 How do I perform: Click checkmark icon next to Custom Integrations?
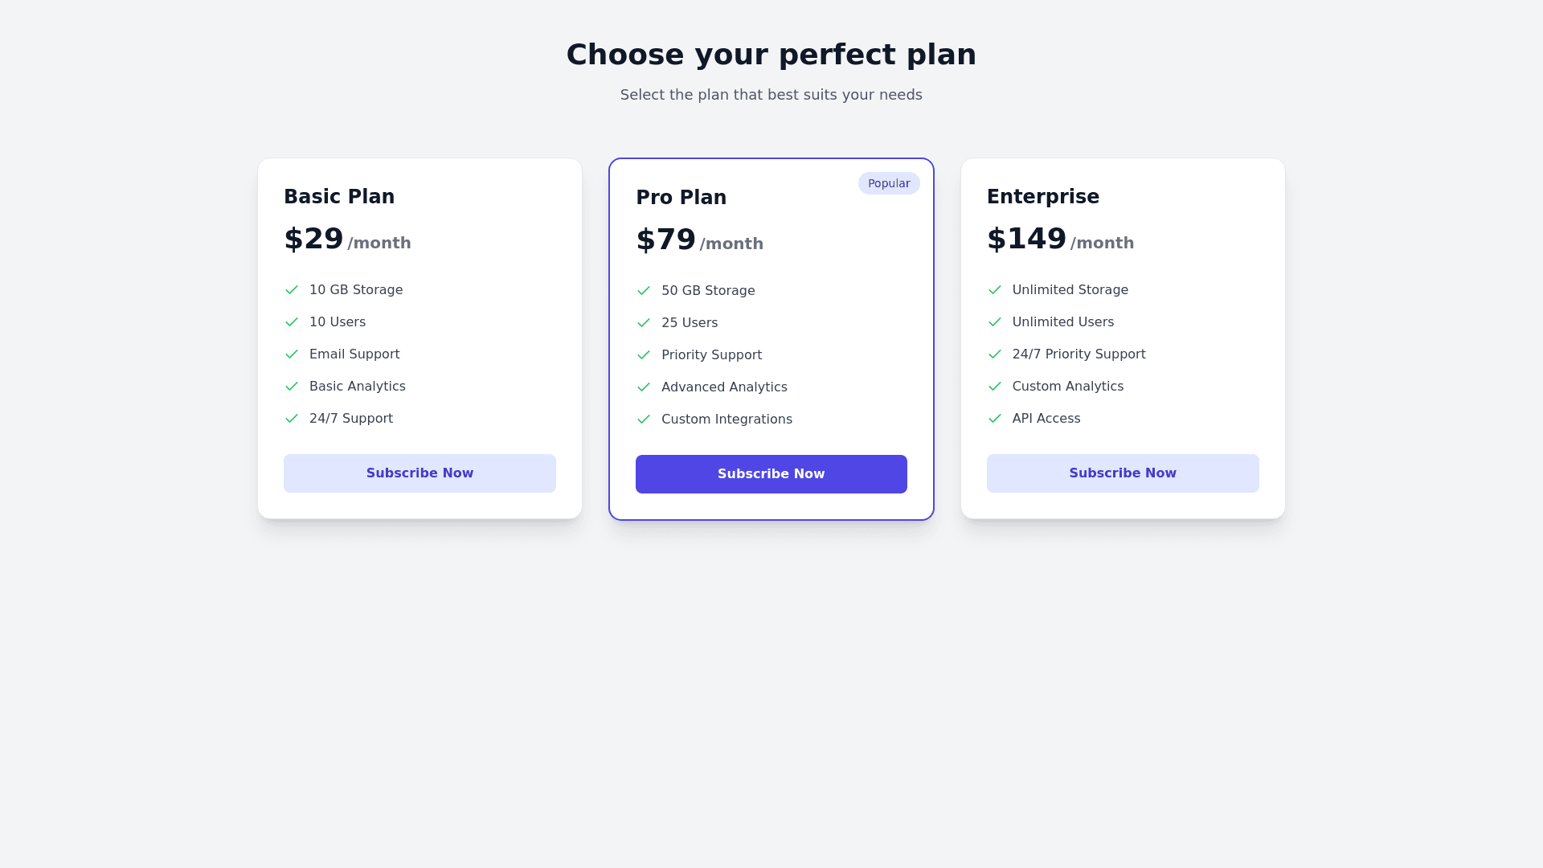point(644,420)
